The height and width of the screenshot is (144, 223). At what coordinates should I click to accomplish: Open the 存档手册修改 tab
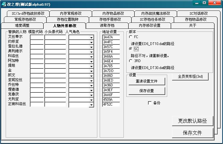(x=110, y=19)
